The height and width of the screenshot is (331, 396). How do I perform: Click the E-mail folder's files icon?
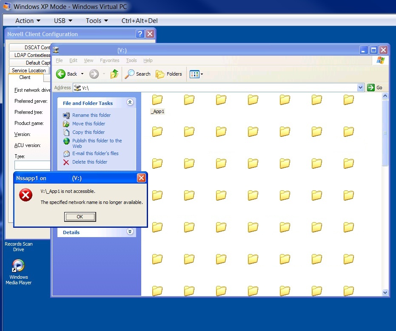(66, 154)
